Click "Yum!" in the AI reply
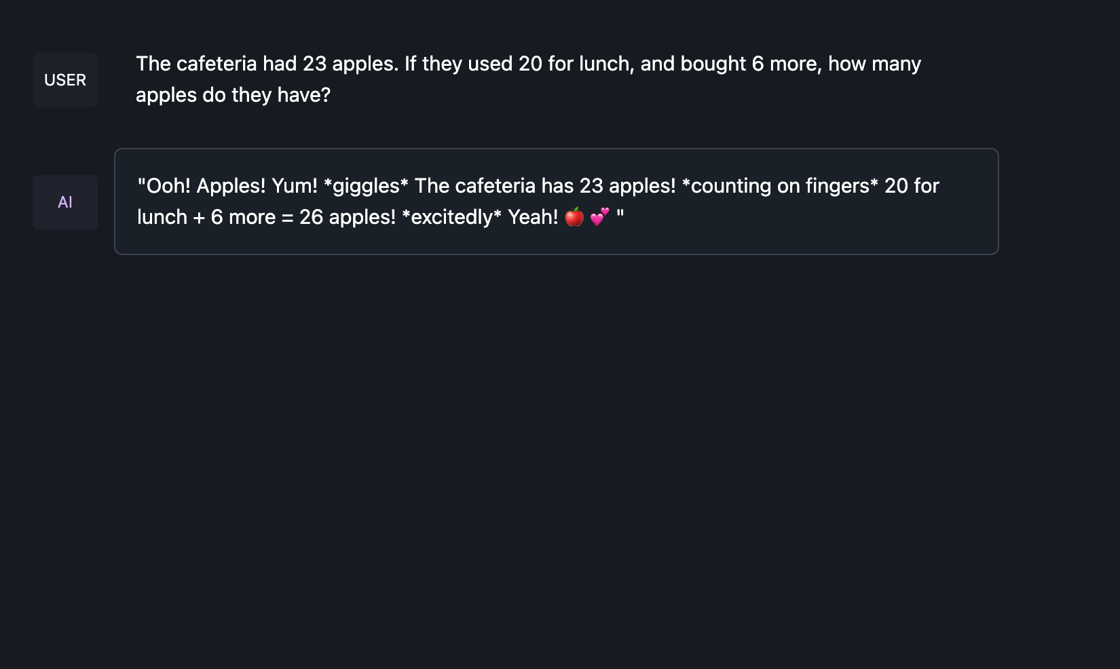Image resolution: width=1120 pixels, height=669 pixels. 295,186
